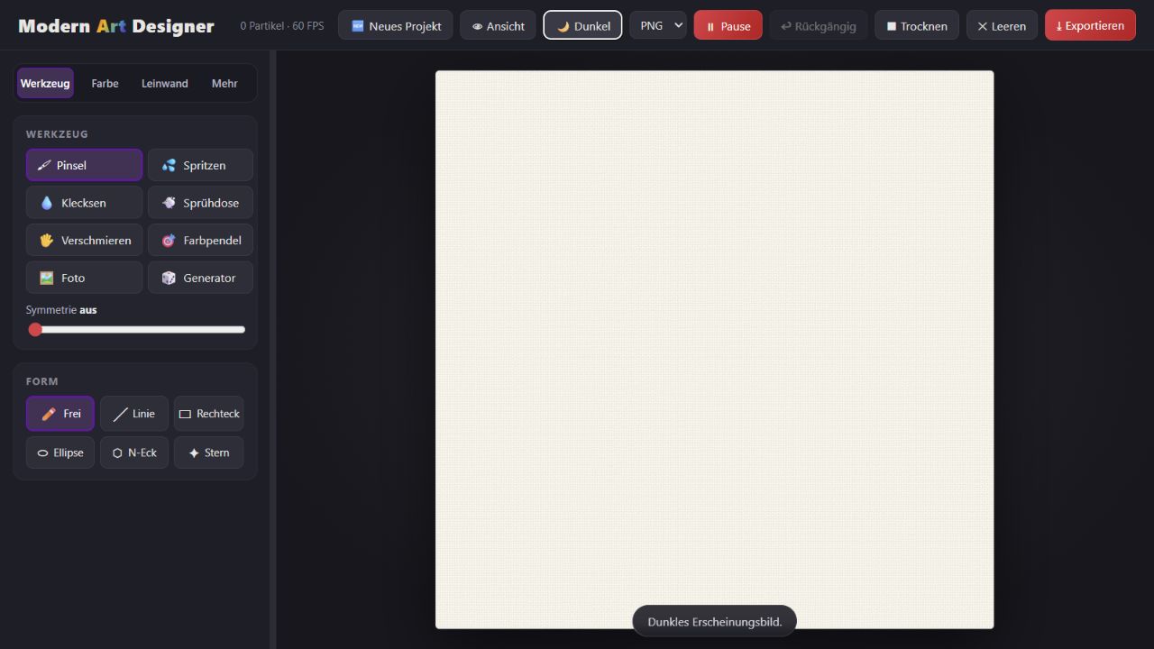
Task: Export the artwork with Exportieren
Action: tap(1090, 25)
